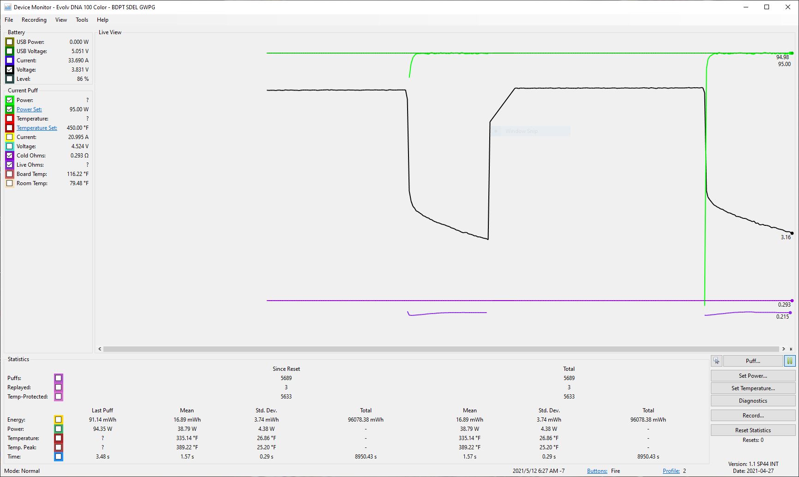Toggle the Puffs statistics checkbox
This screenshot has height=477, width=799.
pyautogui.click(x=58, y=378)
